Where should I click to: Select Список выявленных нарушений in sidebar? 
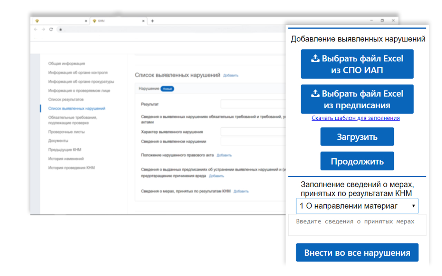pos(77,108)
